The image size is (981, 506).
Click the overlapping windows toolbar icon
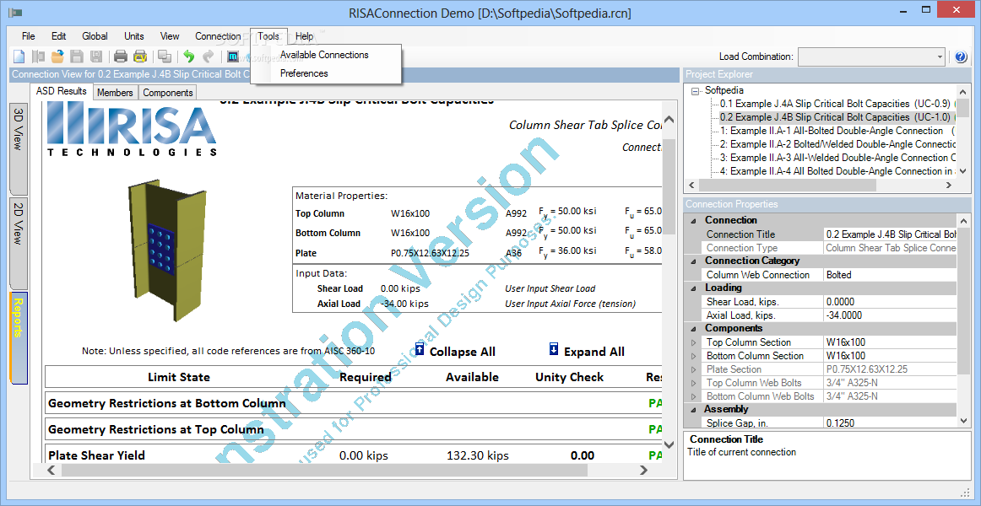click(165, 57)
